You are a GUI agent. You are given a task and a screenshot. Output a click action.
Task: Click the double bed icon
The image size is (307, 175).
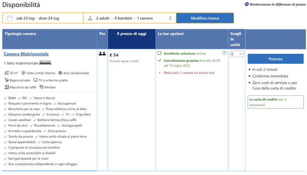coord(45,63)
